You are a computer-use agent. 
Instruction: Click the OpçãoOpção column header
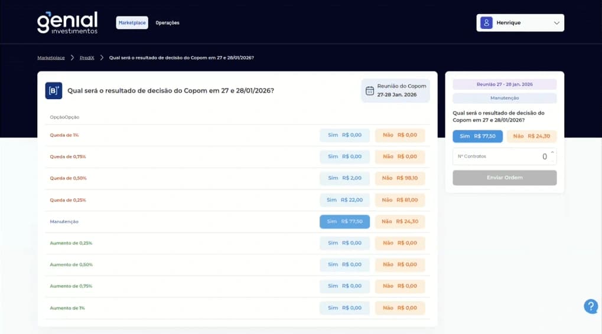(x=64, y=117)
